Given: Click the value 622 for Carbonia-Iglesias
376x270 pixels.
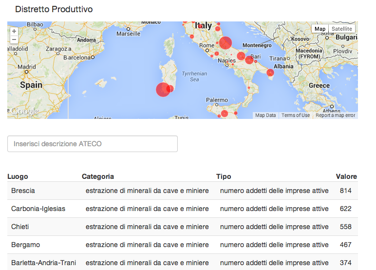Looking at the screenshot, I should pos(345,209).
